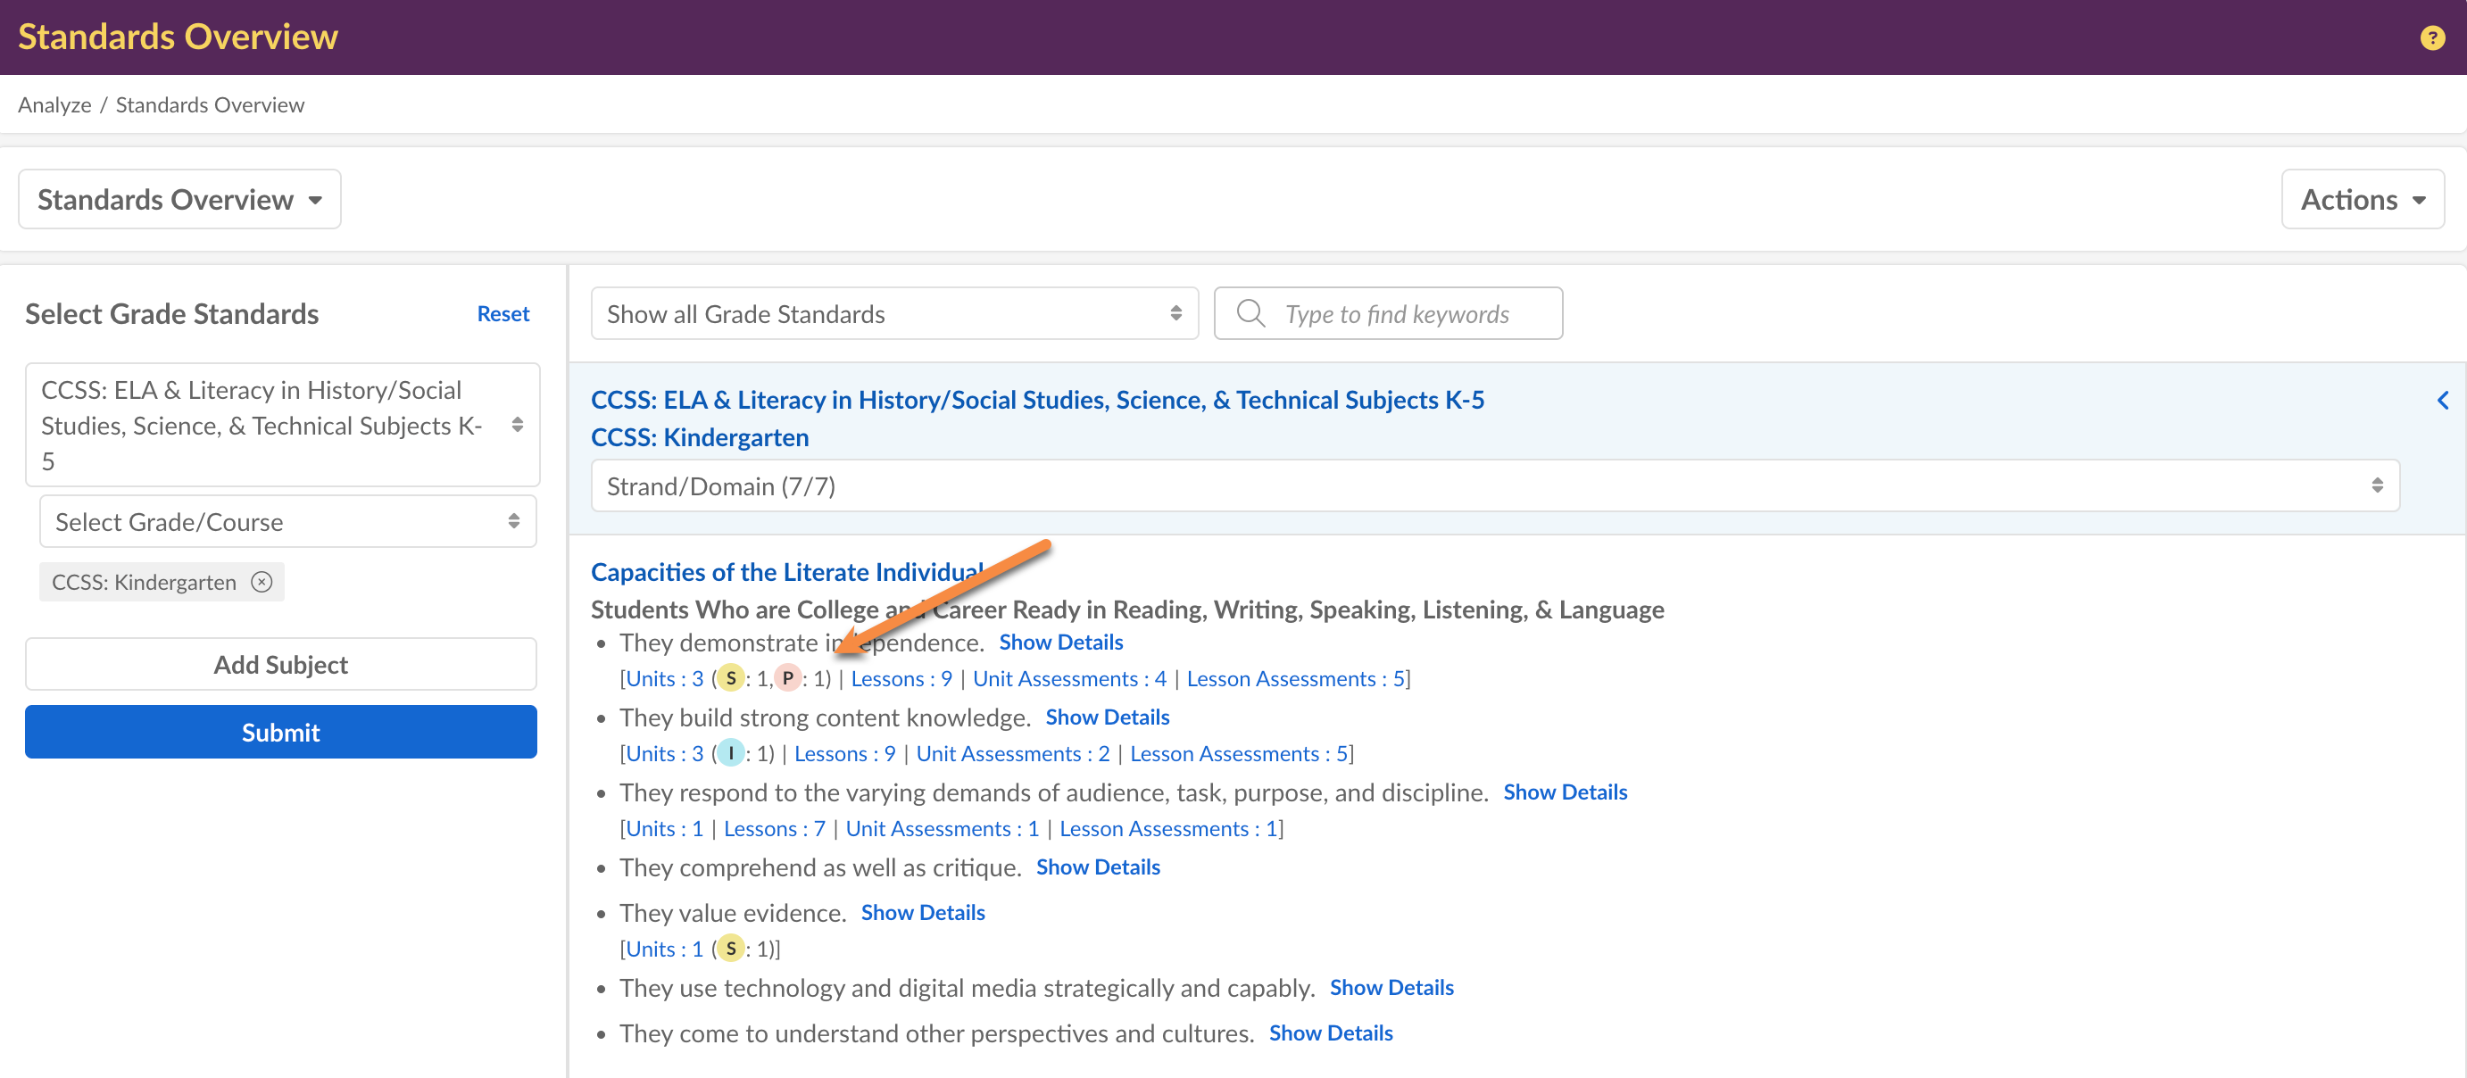Image resolution: width=2467 pixels, height=1078 pixels.
Task: Click the search magnifier icon
Action: tap(1250, 313)
